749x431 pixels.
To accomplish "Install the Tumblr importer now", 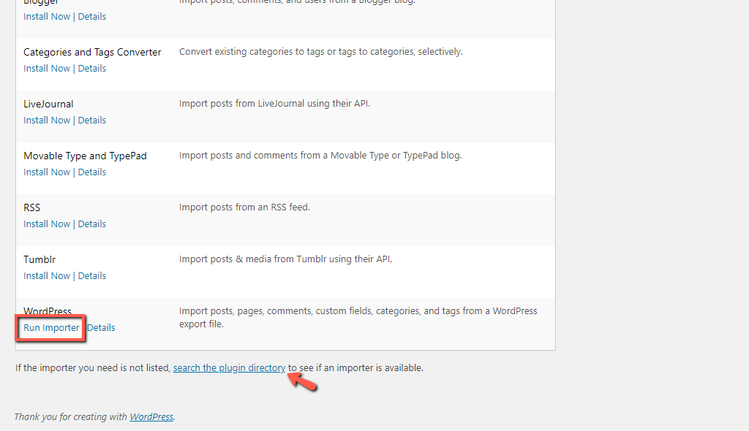I will coord(47,276).
